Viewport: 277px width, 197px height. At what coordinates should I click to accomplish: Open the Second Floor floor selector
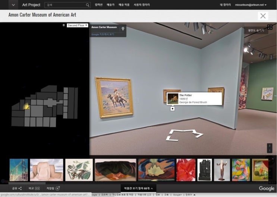78,25
